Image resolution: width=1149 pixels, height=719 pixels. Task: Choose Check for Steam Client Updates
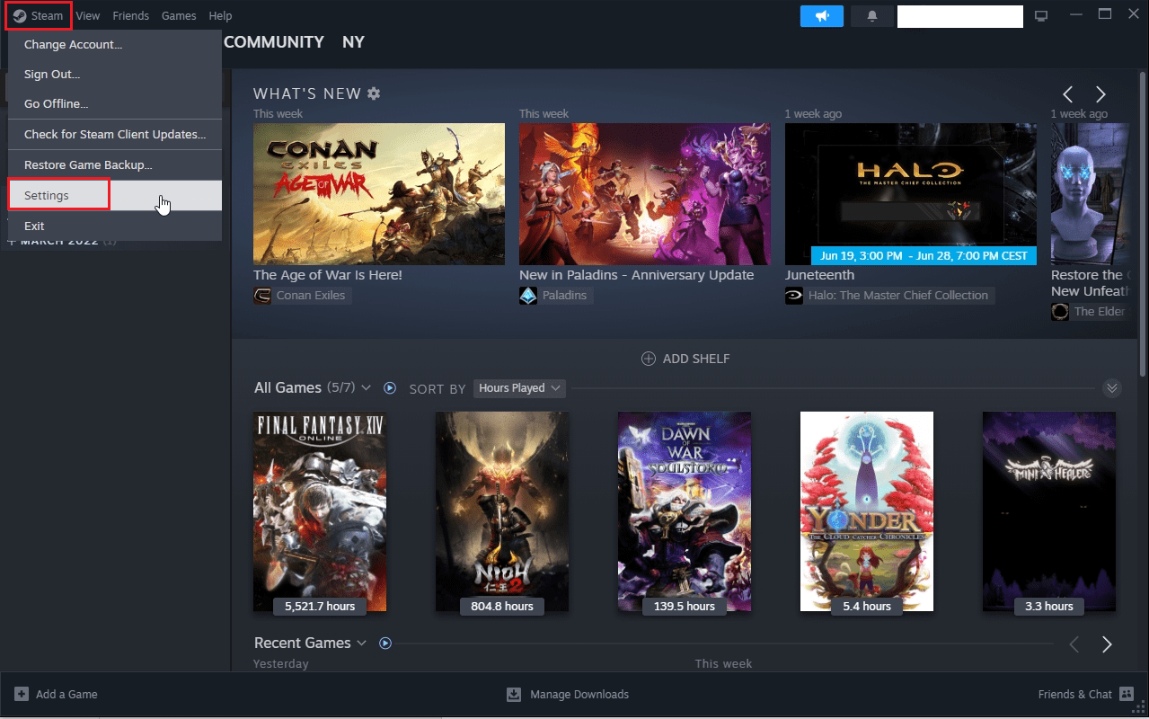(115, 134)
